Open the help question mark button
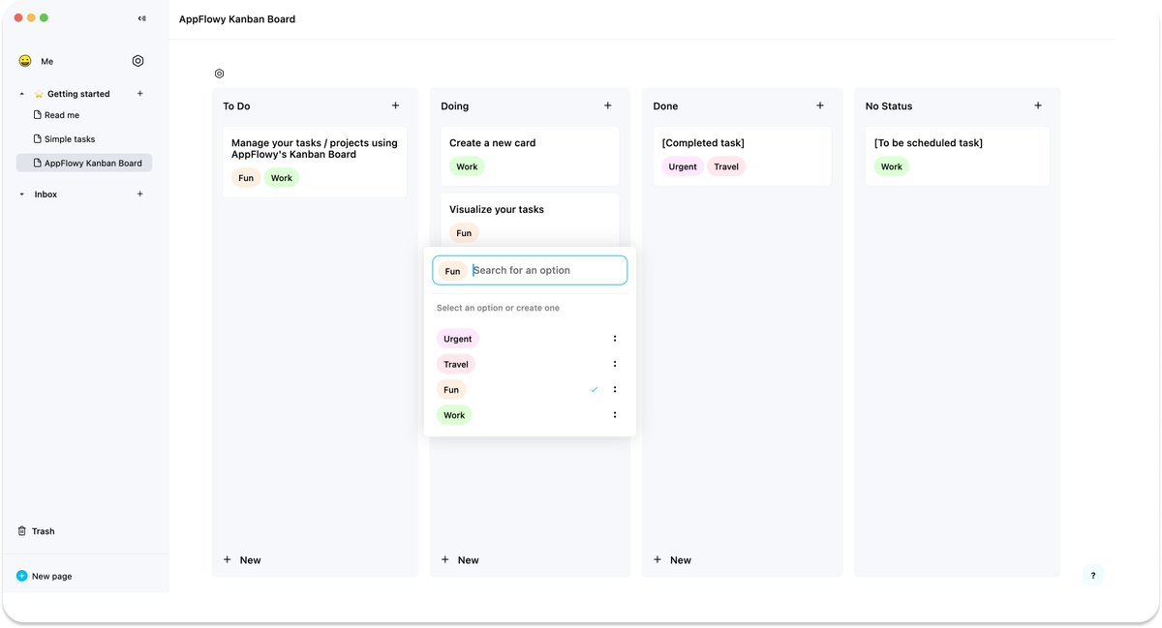1162x628 pixels. 1092,576
